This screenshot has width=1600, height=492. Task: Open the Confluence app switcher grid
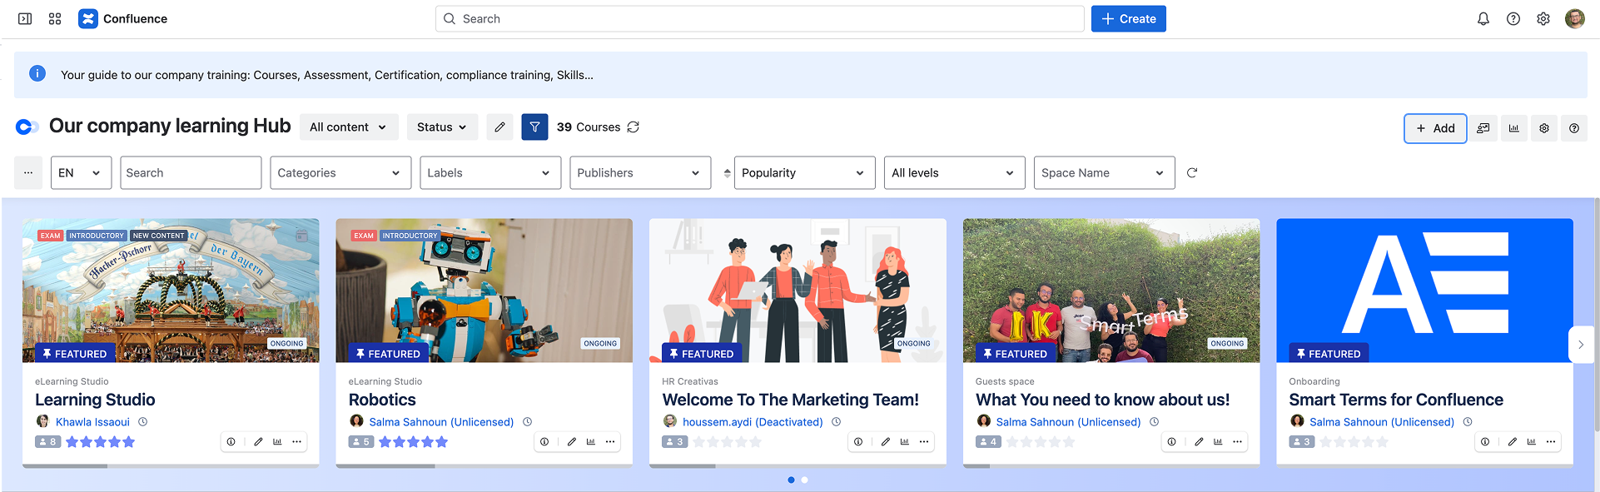pyautogui.click(x=55, y=19)
